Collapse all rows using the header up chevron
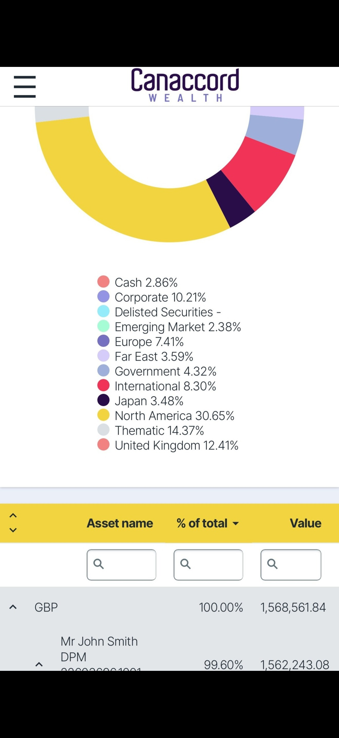 point(13,515)
